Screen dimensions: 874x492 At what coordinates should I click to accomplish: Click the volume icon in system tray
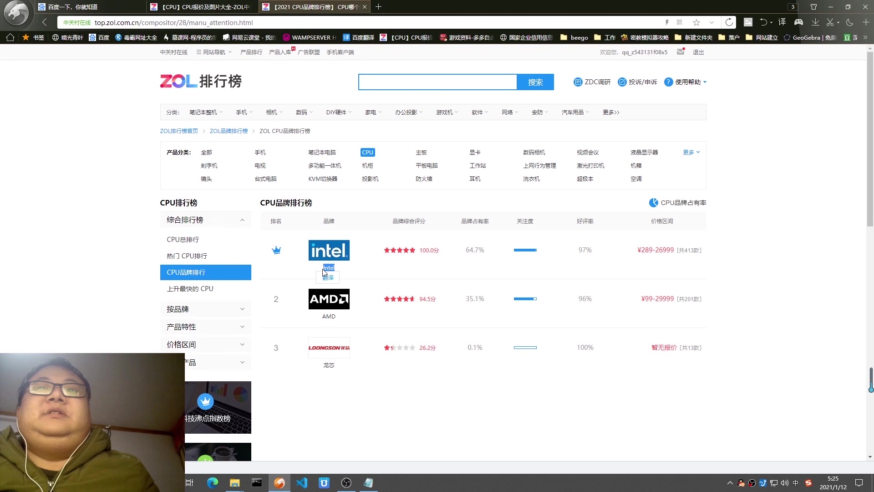pyautogui.click(x=784, y=483)
